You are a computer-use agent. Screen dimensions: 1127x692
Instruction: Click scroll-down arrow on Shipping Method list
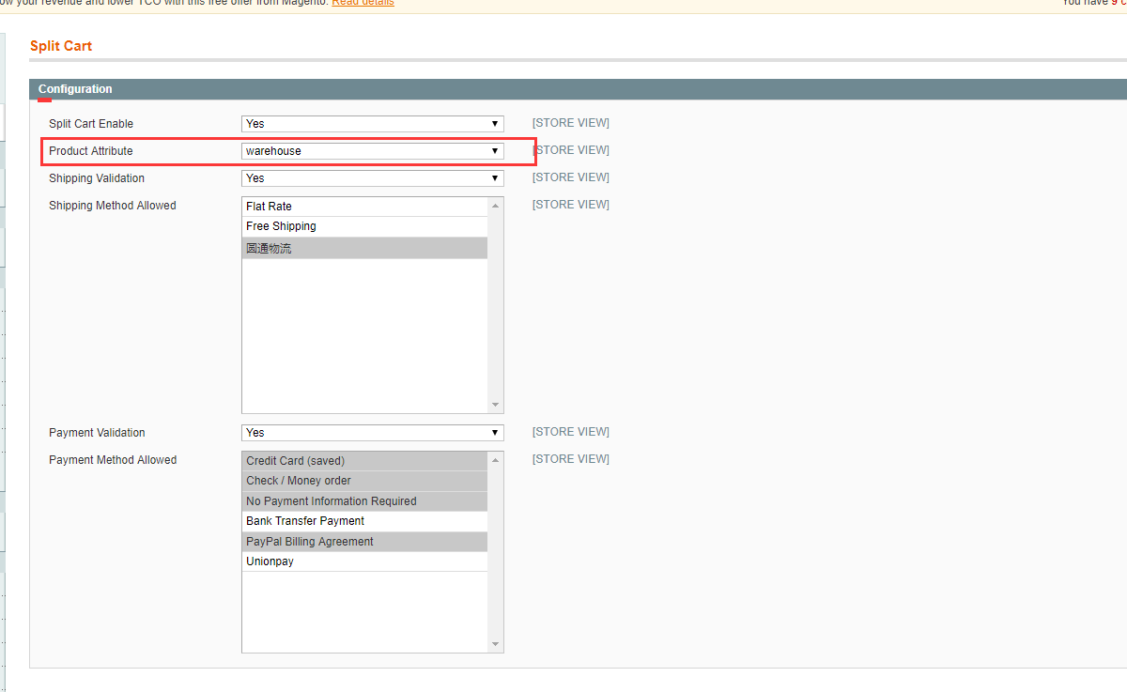click(x=495, y=404)
